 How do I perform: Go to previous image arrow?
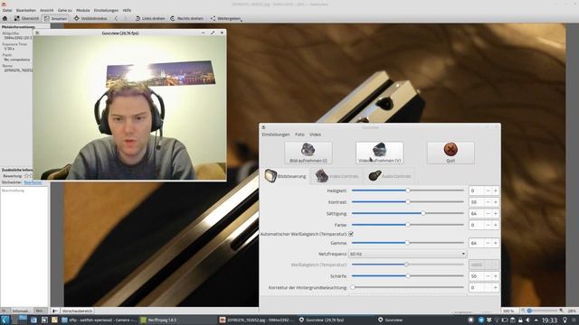tap(116, 18)
